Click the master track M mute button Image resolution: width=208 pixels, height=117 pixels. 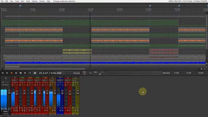(3, 85)
